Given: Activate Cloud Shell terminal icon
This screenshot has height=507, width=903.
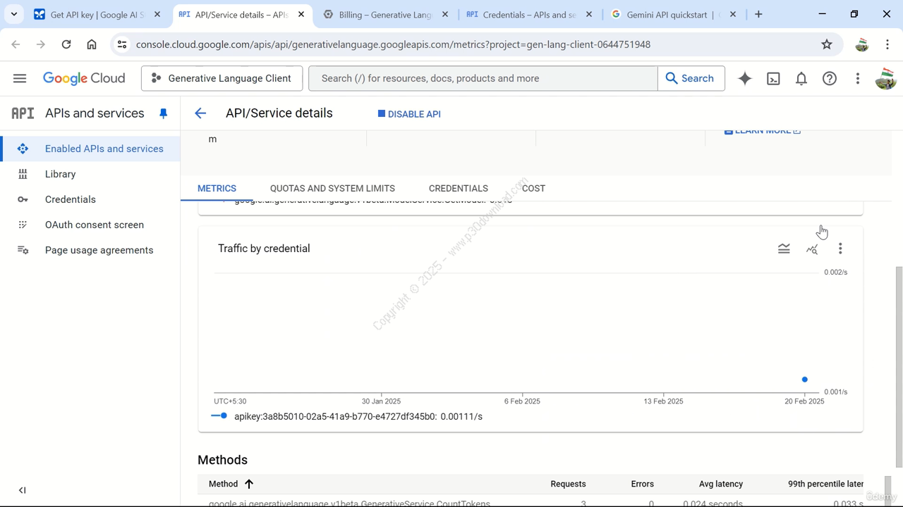Looking at the screenshot, I should tap(773, 78).
